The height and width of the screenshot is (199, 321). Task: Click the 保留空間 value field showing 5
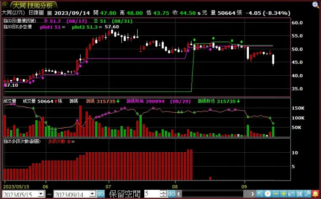pos(152,194)
